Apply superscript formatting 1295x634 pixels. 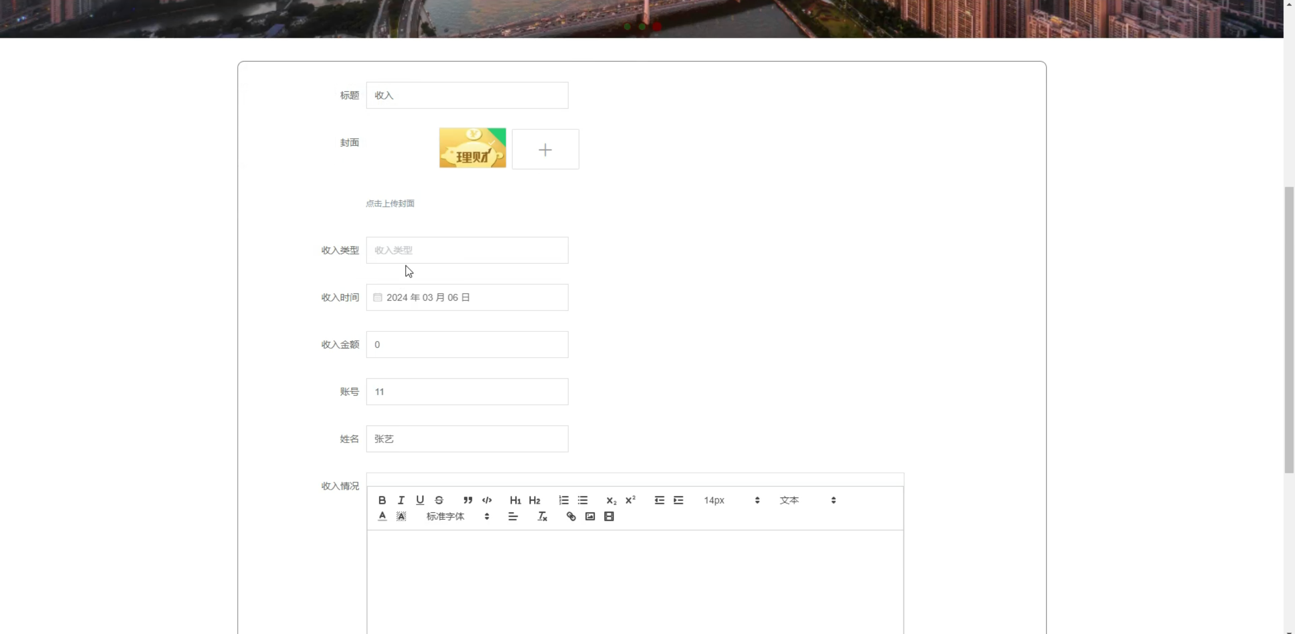[x=630, y=500]
